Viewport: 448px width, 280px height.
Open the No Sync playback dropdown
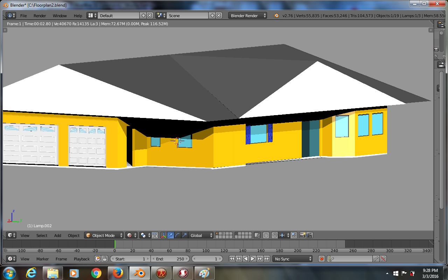(x=293, y=259)
